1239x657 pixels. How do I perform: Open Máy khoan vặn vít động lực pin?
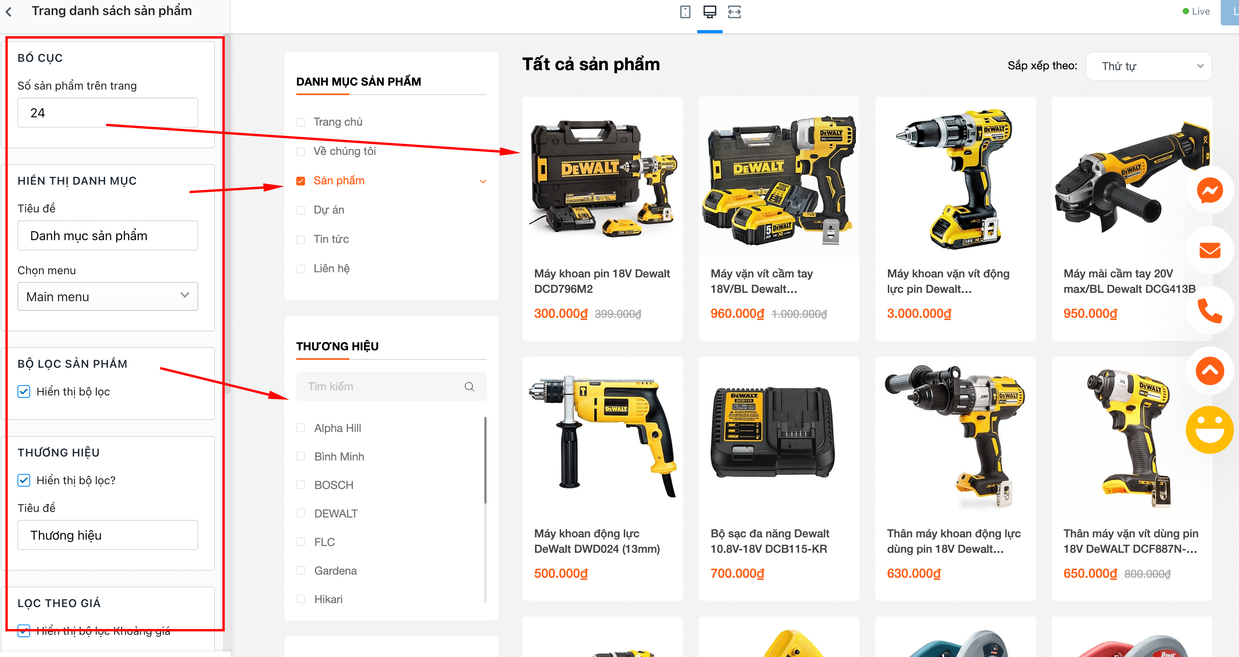[948, 281]
